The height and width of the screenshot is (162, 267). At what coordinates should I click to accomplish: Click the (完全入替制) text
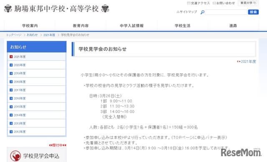114,117
